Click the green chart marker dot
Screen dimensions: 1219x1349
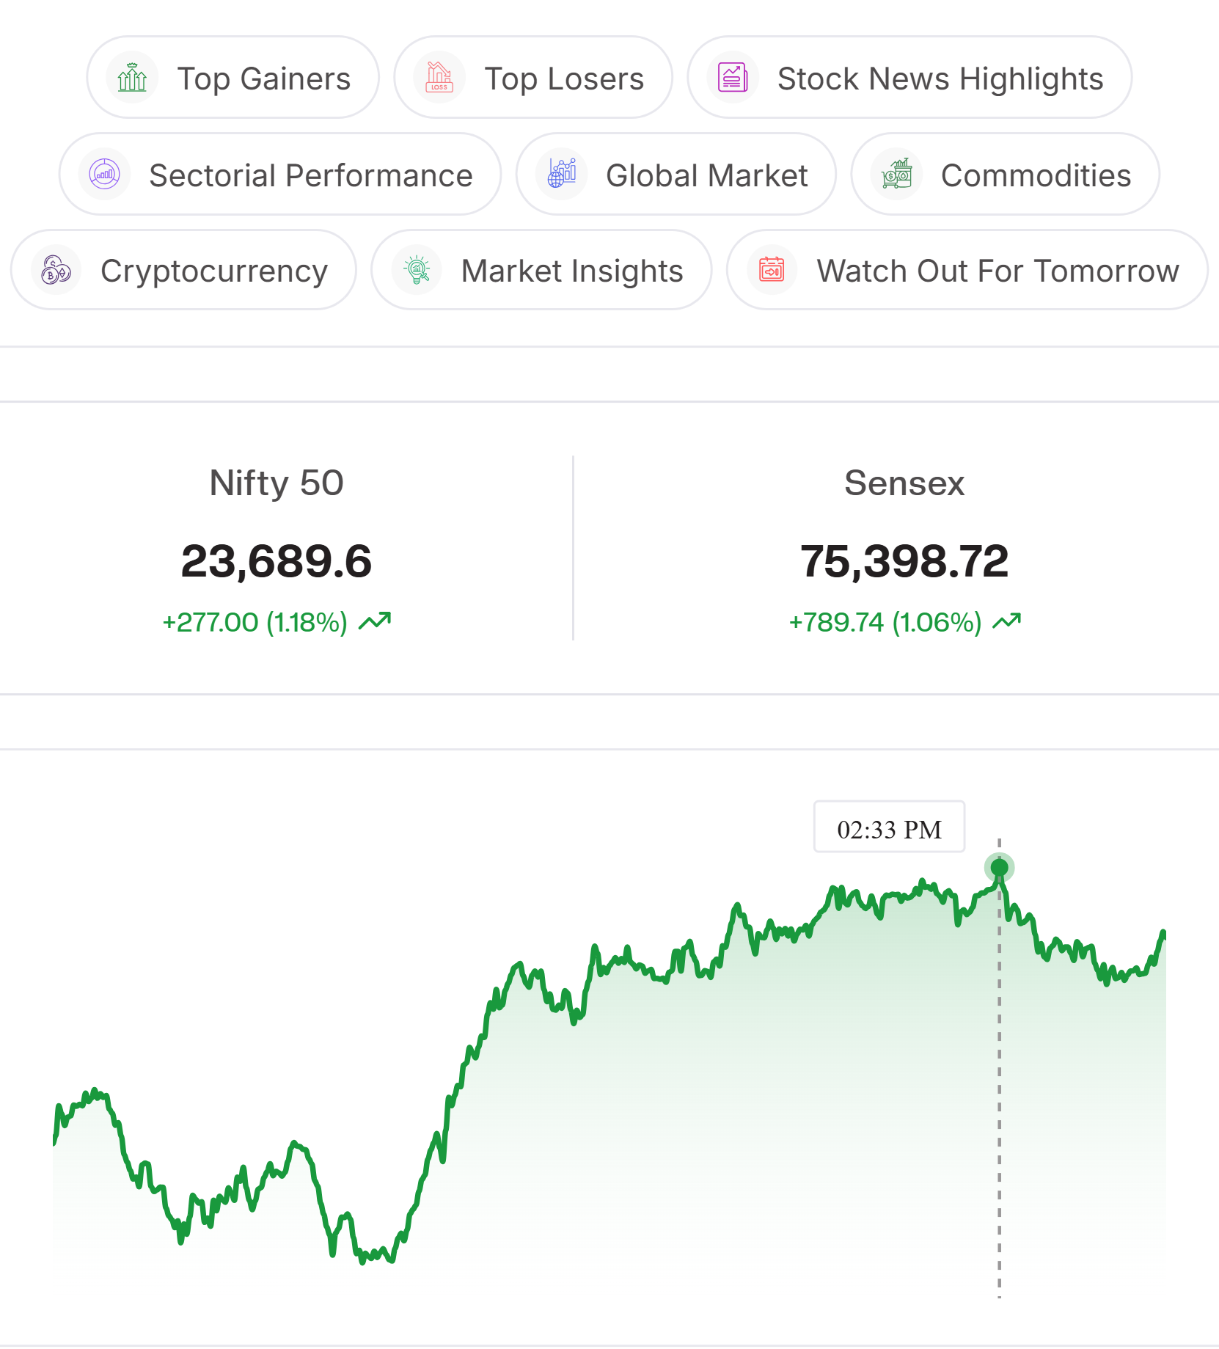(x=999, y=868)
